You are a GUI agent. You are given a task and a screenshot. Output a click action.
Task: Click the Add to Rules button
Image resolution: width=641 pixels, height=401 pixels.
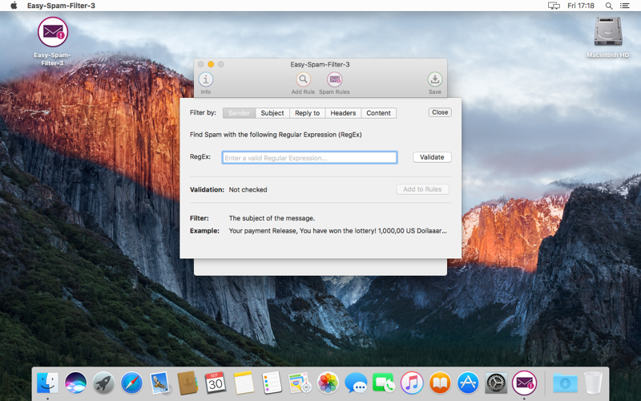click(x=423, y=189)
